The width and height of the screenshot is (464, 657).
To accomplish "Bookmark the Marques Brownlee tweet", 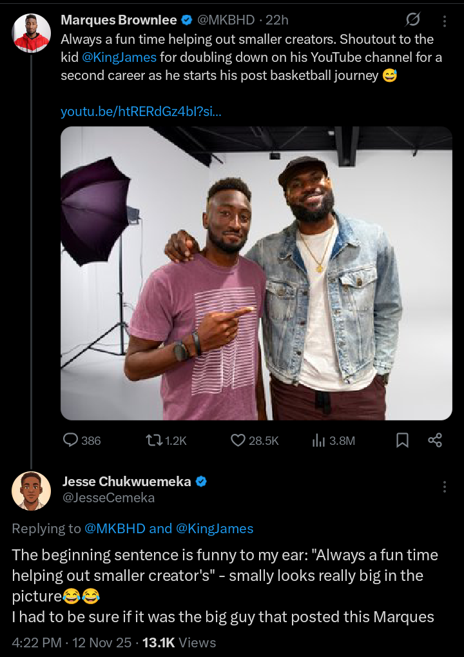I will click(x=402, y=440).
